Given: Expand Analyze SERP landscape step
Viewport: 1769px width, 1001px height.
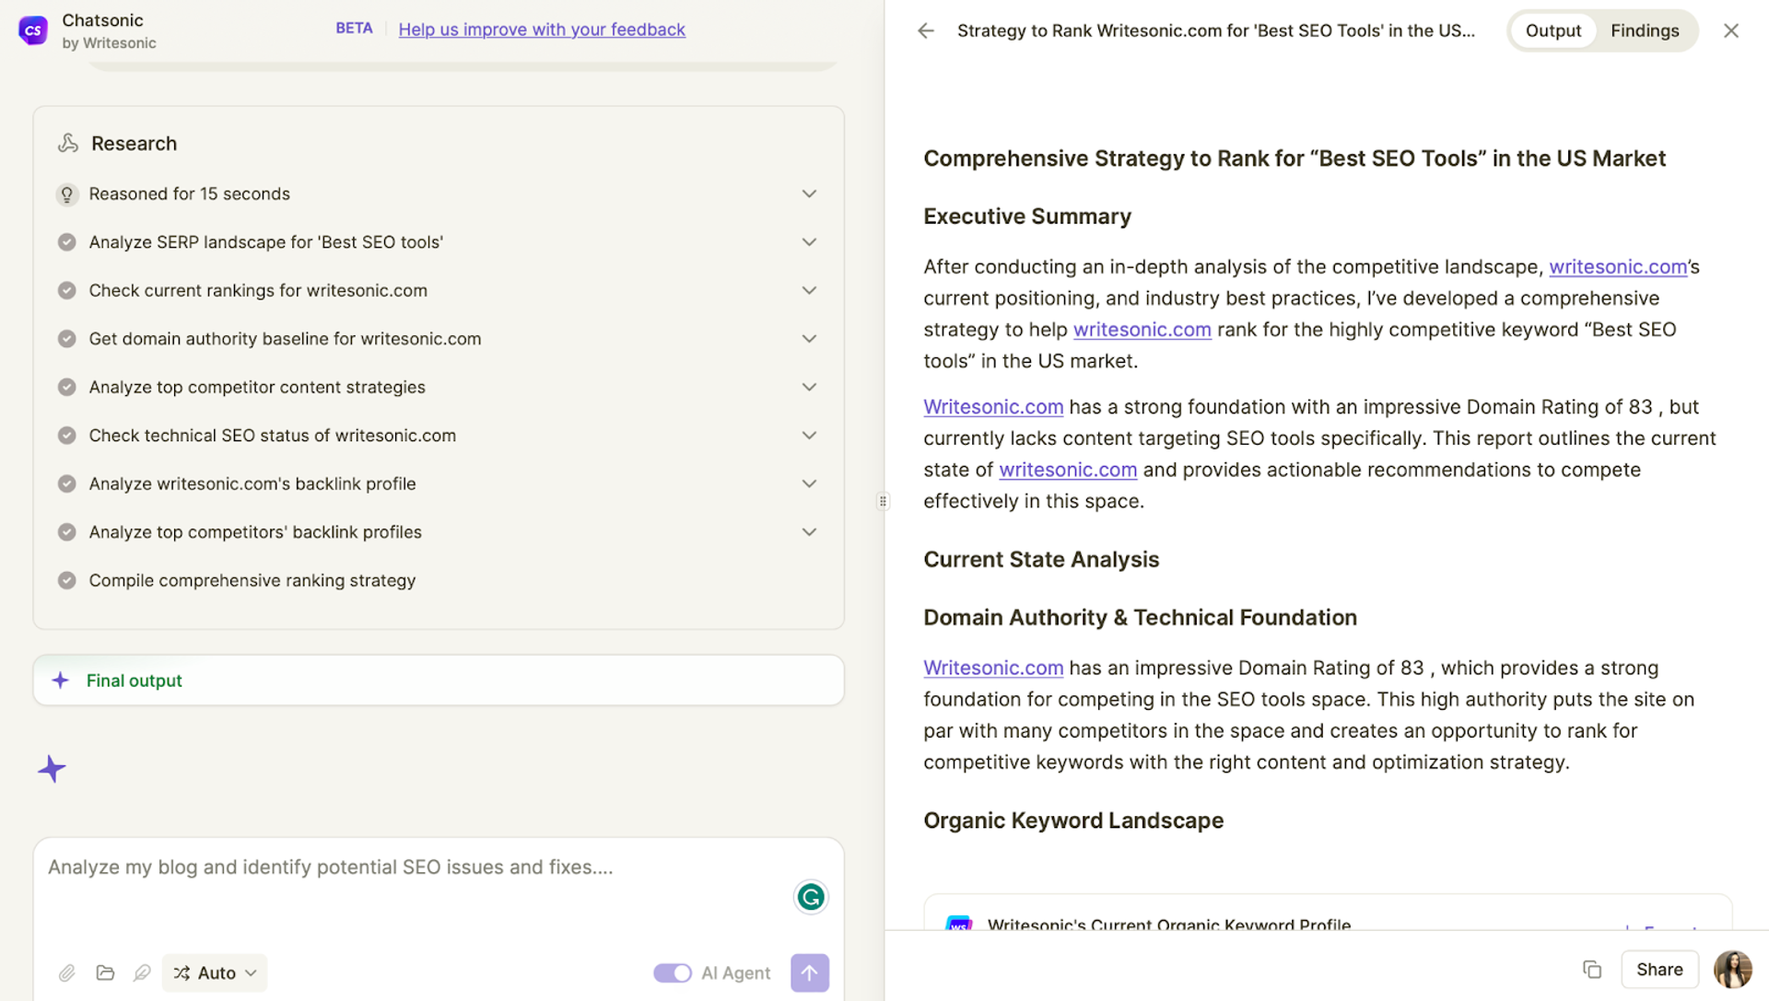Looking at the screenshot, I should 809,242.
